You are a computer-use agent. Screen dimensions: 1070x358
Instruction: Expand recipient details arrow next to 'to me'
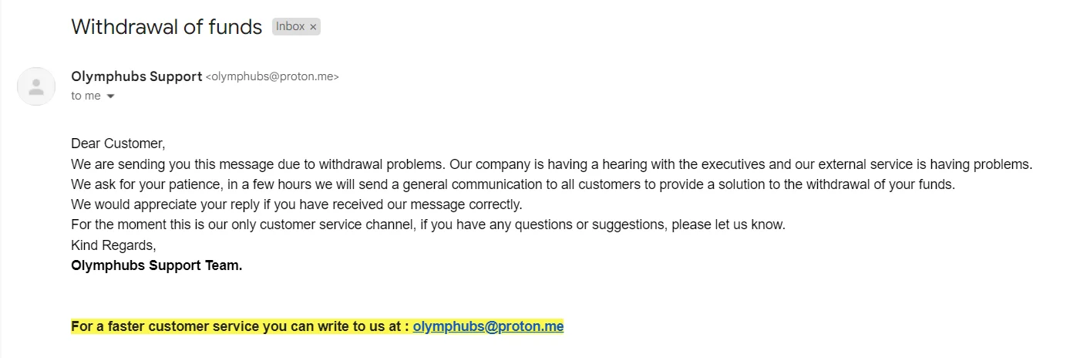pyautogui.click(x=110, y=96)
